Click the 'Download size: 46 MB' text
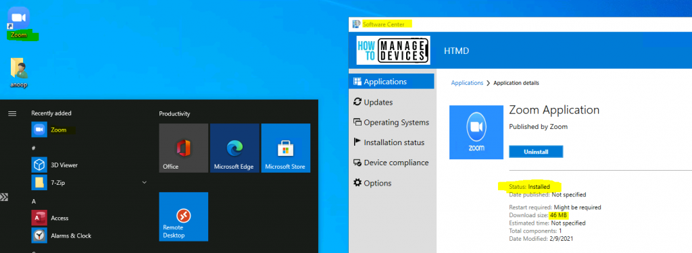 click(538, 215)
